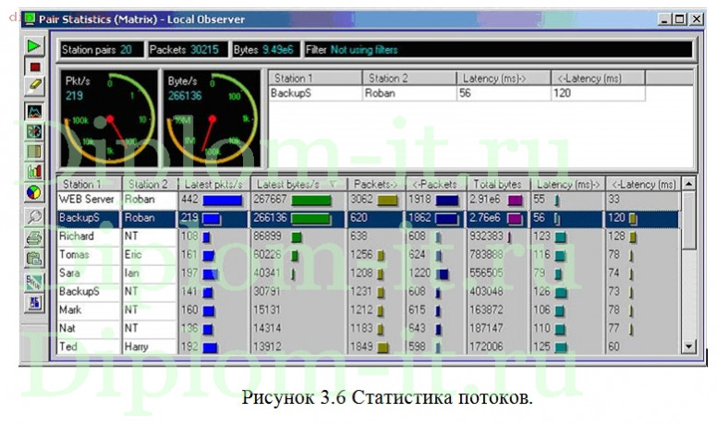Image resolution: width=717 pixels, height=425 pixels.
Task: Click Roban in upper latency table
Action: (380, 93)
